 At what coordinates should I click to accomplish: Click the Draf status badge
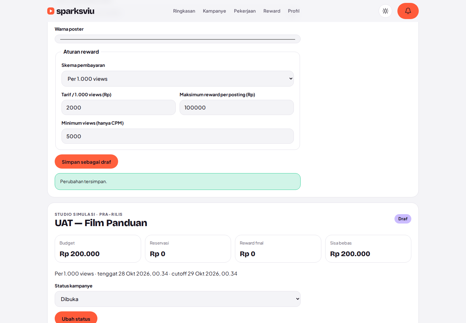pyautogui.click(x=403, y=219)
